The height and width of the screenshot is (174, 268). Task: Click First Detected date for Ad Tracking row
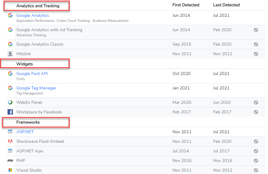[x=181, y=30]
